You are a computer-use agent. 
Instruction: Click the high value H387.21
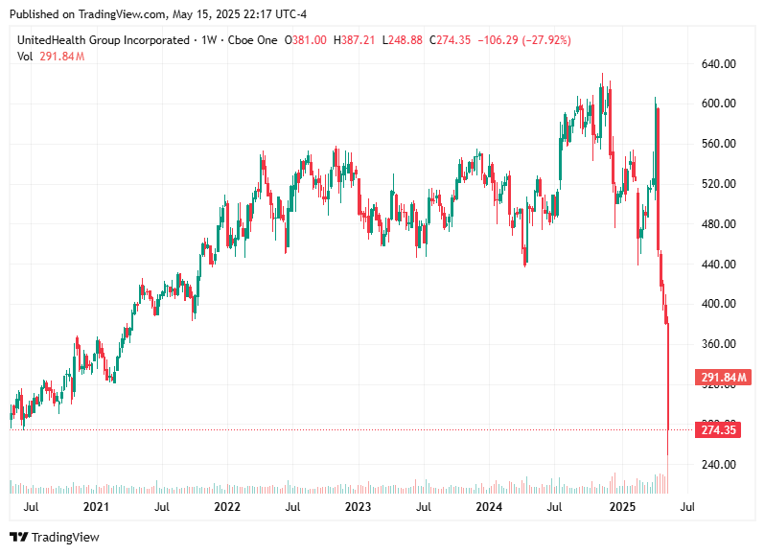click(354, 40)
